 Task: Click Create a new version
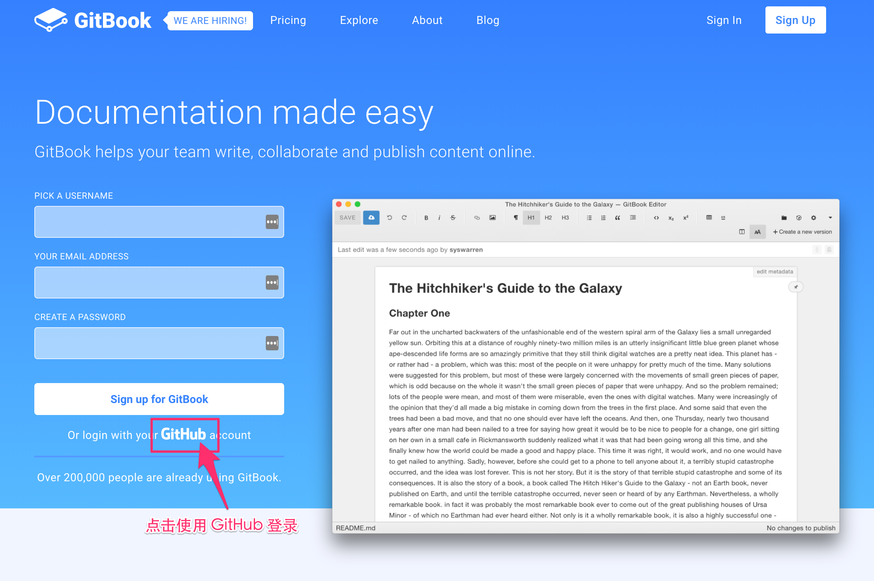(x=803, y=232)
